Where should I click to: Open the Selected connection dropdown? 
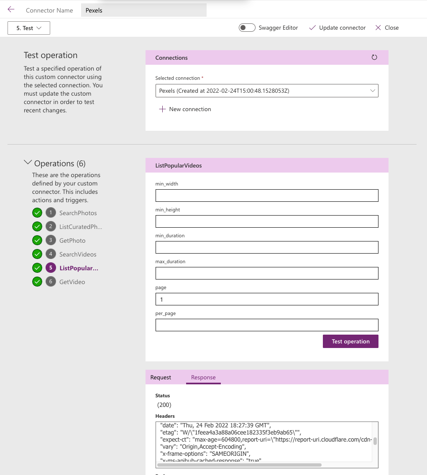click(267, 91)
